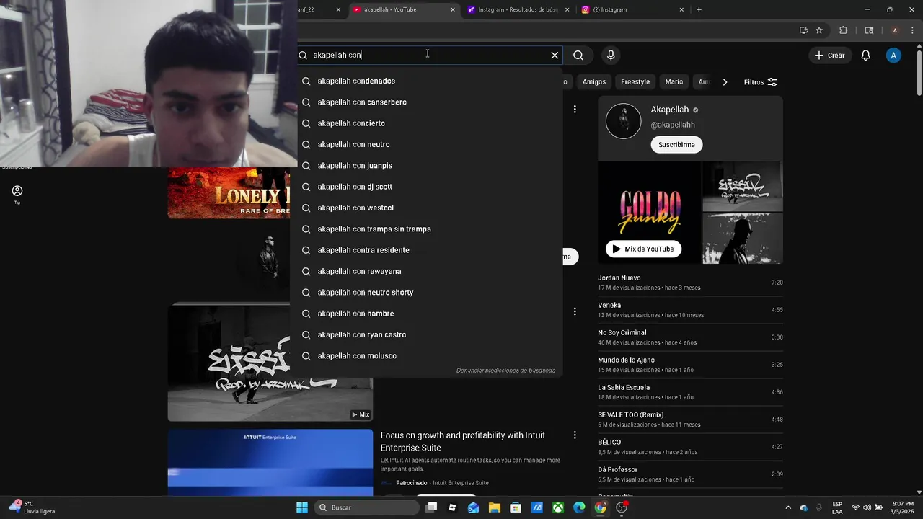Open the Akapellah channel avatar

[x=623, y=121]
